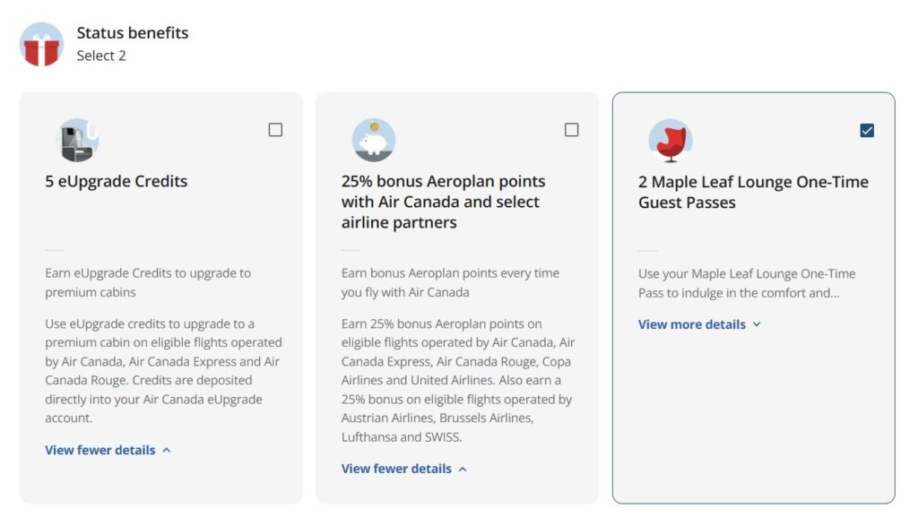Click the 25% bonus Aeroplan points heading
The width and height of the screenshot is (918, 517).
[x=443, y=202]
